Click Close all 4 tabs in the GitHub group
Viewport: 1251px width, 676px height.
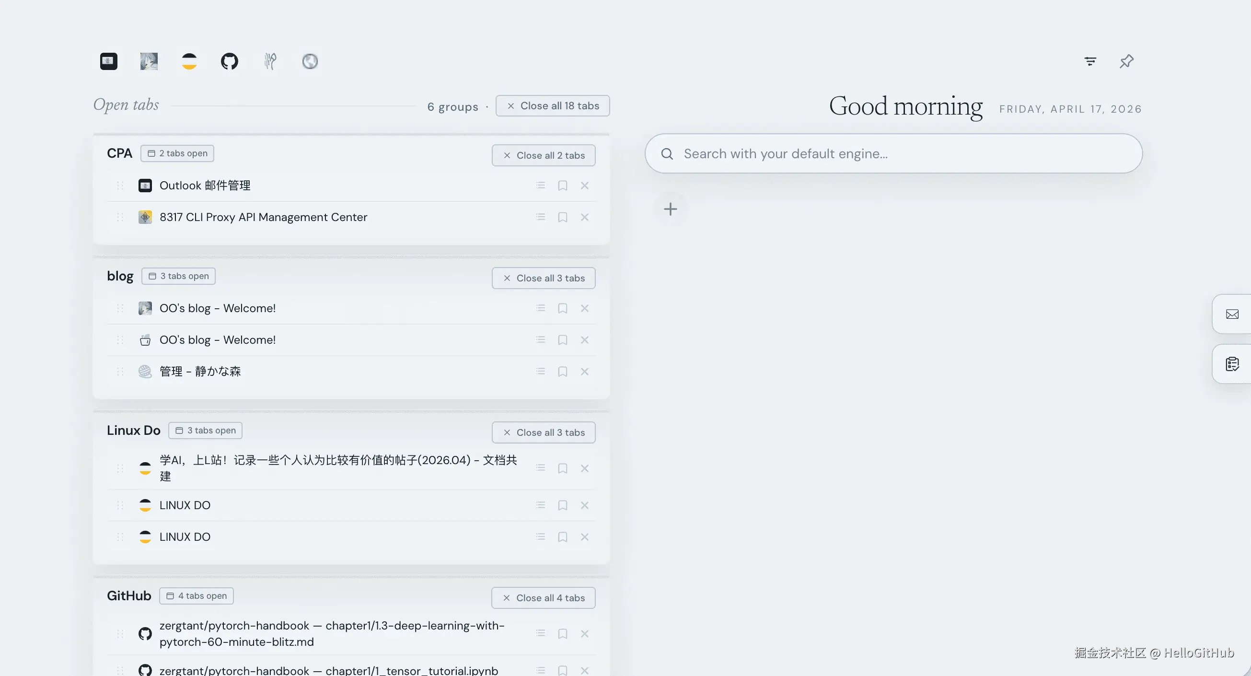544,598
